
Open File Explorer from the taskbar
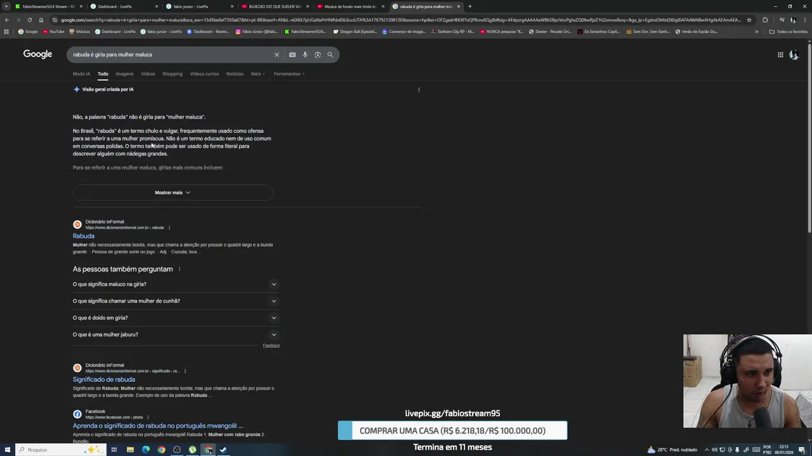pos(130,450)
